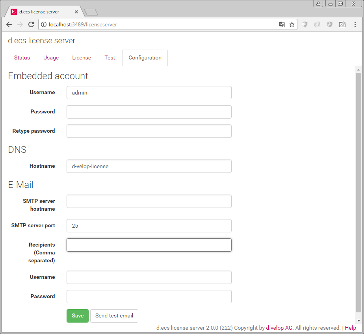Click the Angular extension icon
The width and height of the screenshot is (364, 334).
(x=330, y=24)
